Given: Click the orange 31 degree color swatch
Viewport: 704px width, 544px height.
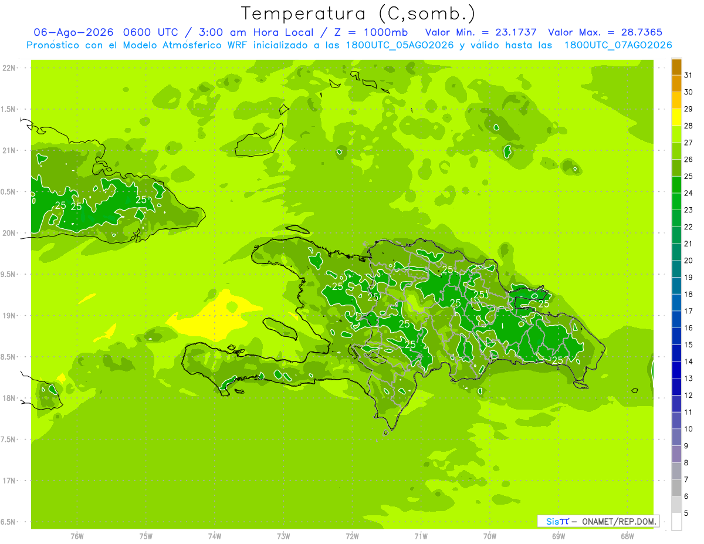Looking at the screenshot, I should 676,67.
